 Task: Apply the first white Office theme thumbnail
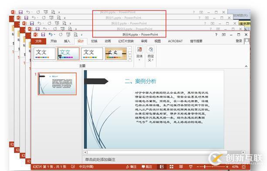pos(44,53)
